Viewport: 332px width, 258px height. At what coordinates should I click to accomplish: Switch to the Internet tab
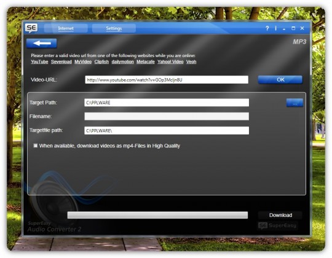tap(66, 28)
